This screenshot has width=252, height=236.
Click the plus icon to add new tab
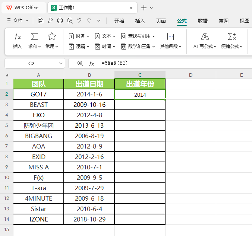(144, 8)
